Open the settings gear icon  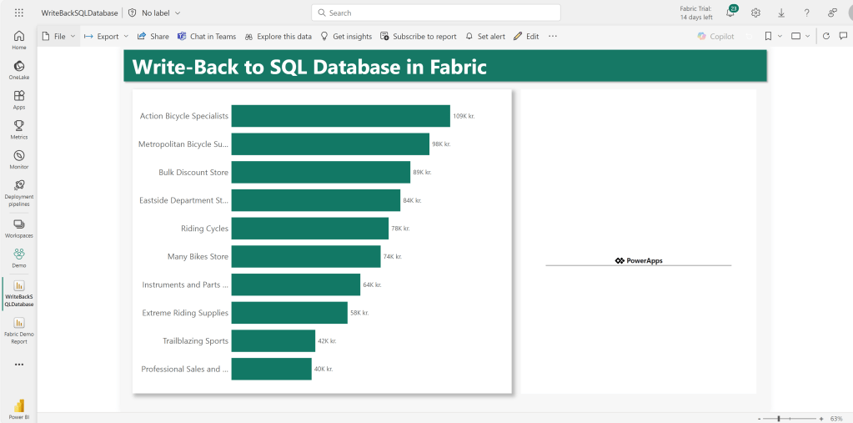[755, 13]
